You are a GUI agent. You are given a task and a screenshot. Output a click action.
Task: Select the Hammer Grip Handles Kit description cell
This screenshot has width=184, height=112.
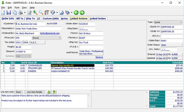[x=73, y=65]
